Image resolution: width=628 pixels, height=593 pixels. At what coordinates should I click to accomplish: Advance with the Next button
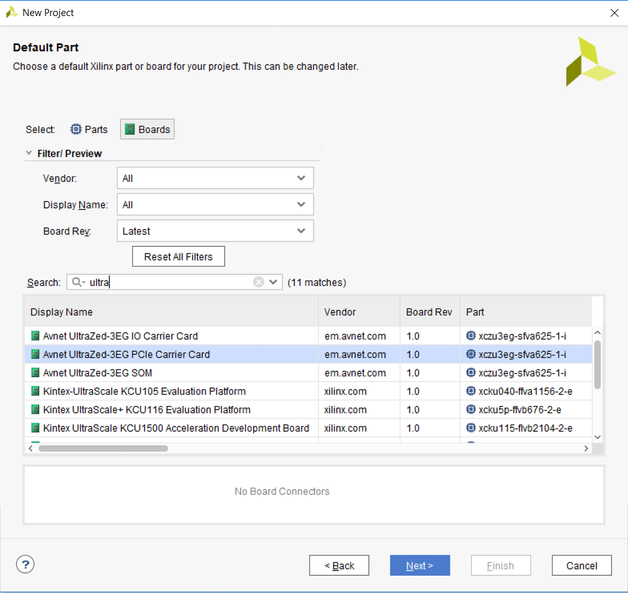pyautogui.click(x=420, y=565)
